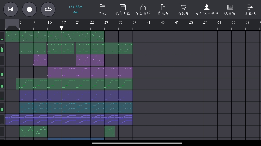Click the branching arrows icon at far right
261x146 pixels.
(x=250, y=7)
